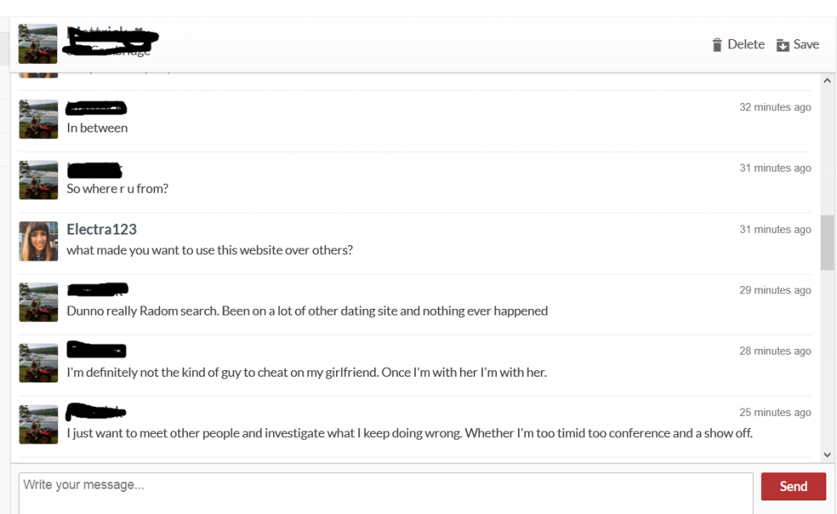Click the Electra123 username
The image size is (837, 514).
tap(101, 229)
